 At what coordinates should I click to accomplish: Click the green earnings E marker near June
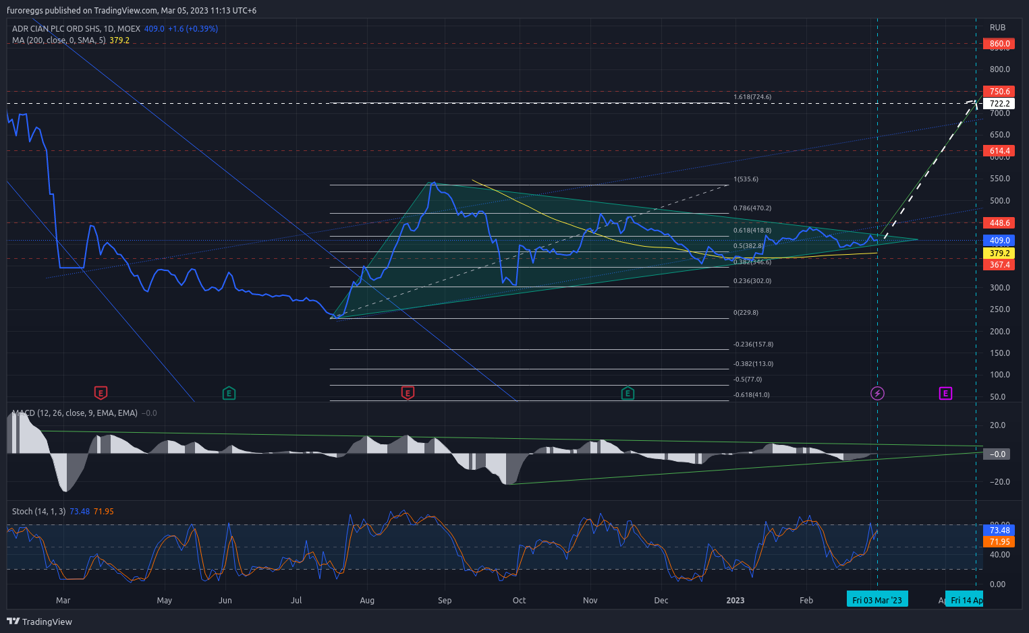point(229,393)
